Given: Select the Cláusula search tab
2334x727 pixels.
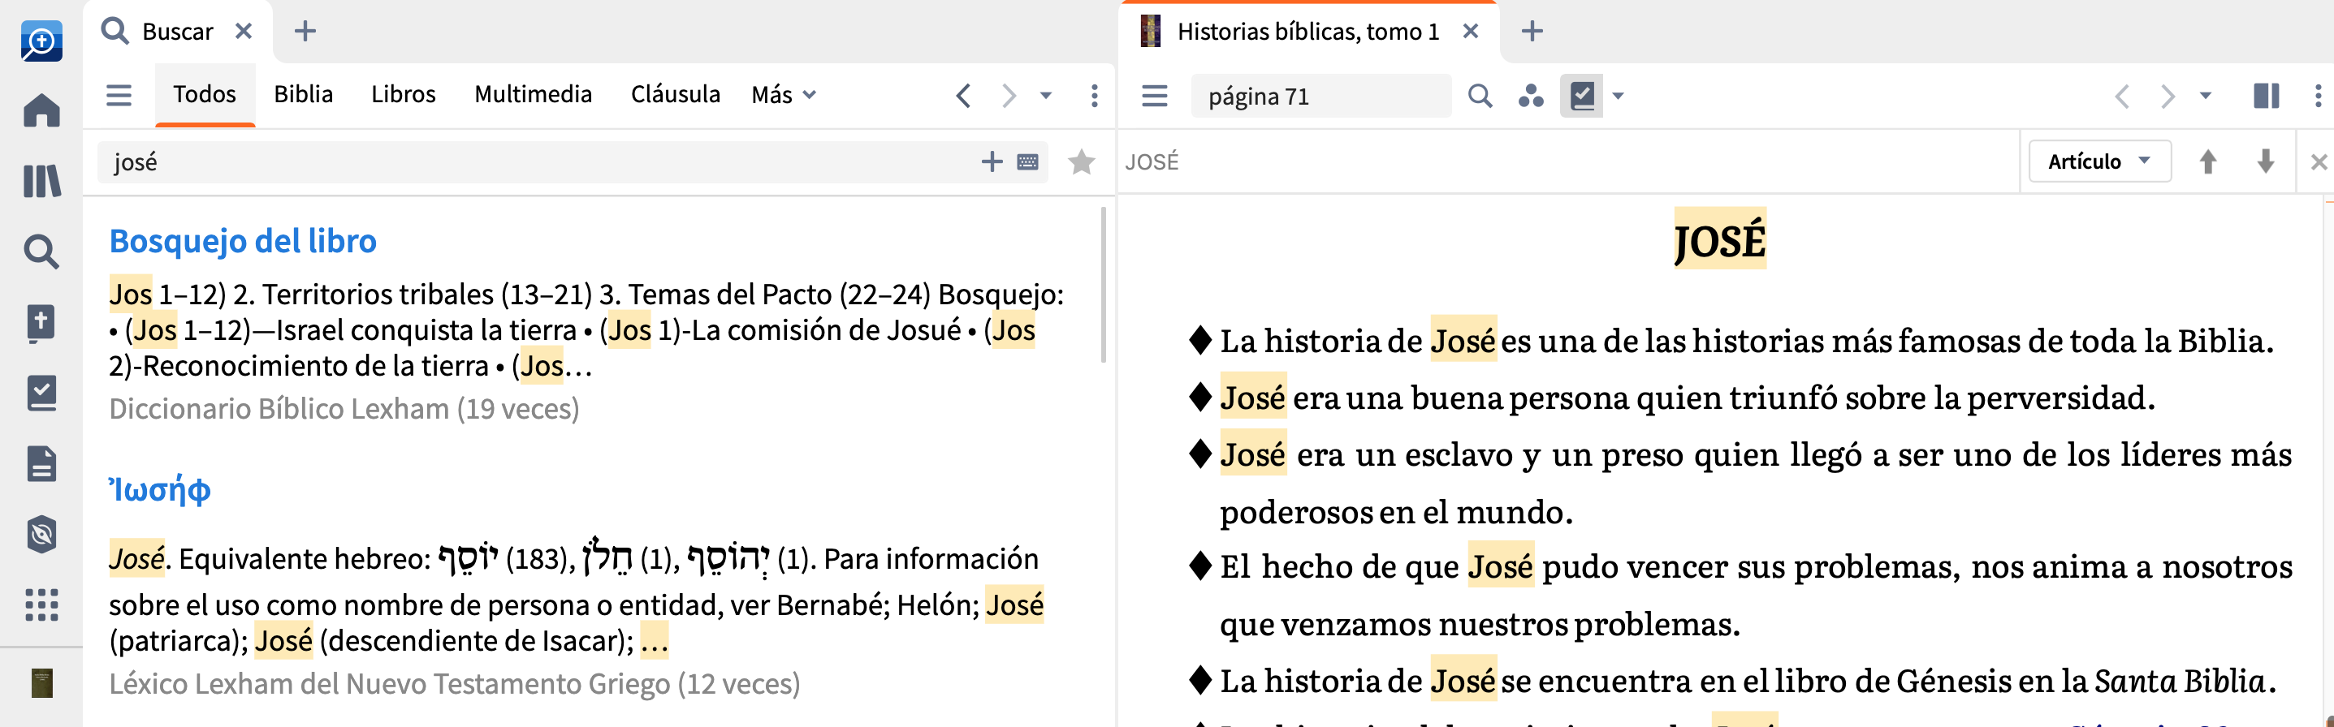Looking at the screenshot, I should point(675,94).
